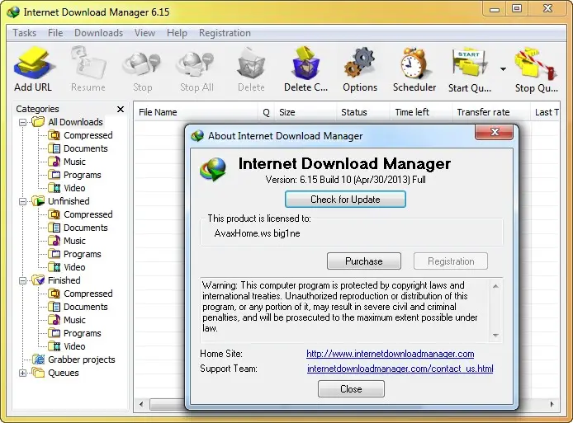
Task: Select Programs under Unfinished
Action: (x=83, y=254)
